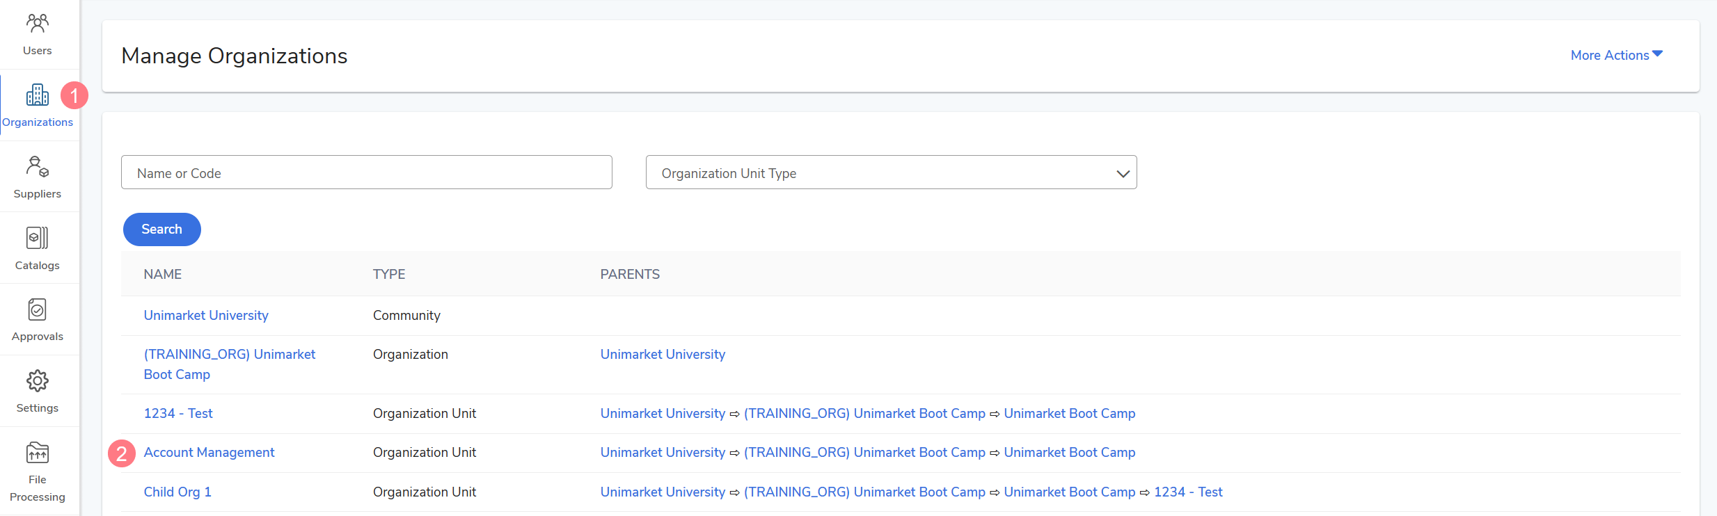Click the Unimarket University parent of the Organization row
This screenshot has width=1717, height=516.
click(x=663, y=354)
